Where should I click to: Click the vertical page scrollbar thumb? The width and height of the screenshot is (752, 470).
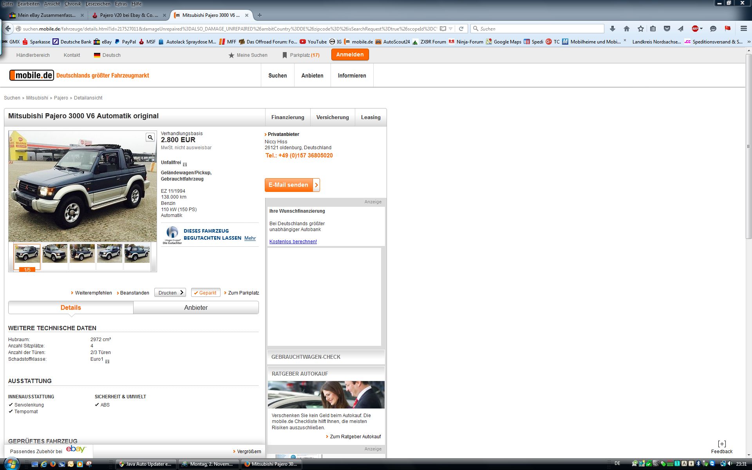click(748, 146)
